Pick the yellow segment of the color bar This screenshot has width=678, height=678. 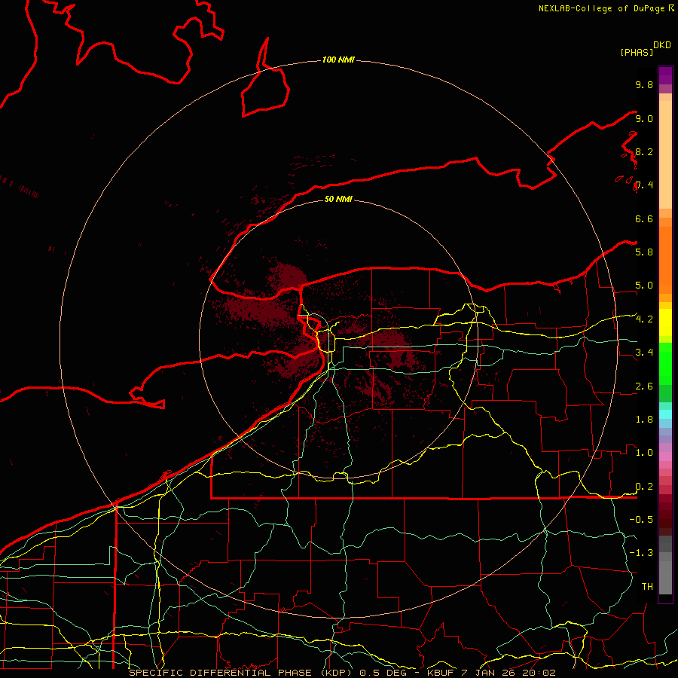pos(665,322)
